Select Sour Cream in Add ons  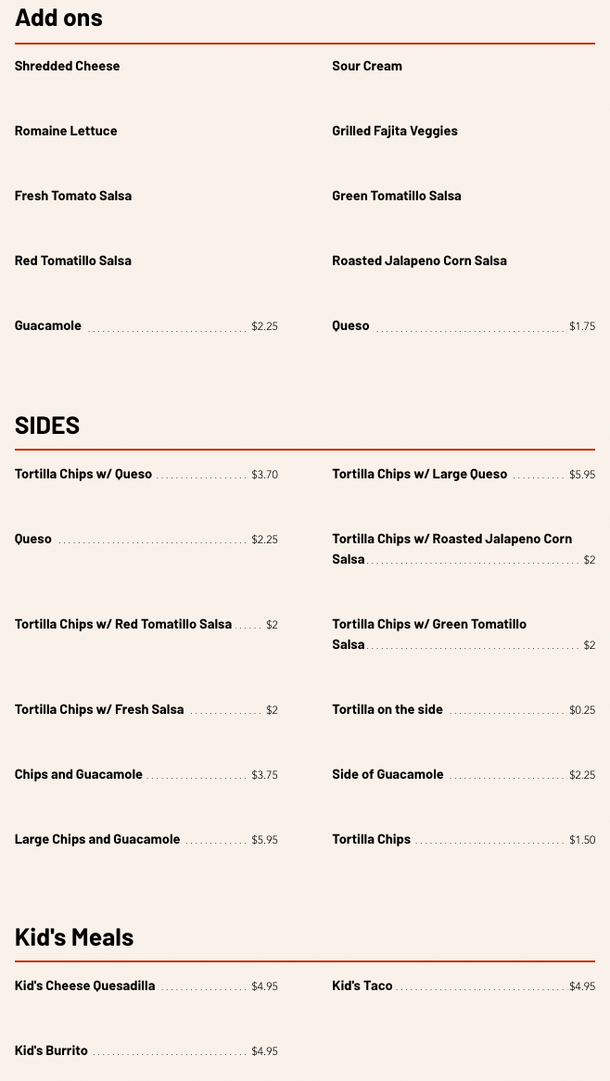point(367,66)
